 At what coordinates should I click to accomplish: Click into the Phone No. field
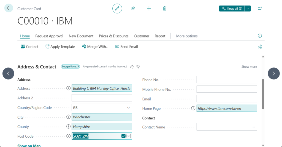tap(226, 80)
